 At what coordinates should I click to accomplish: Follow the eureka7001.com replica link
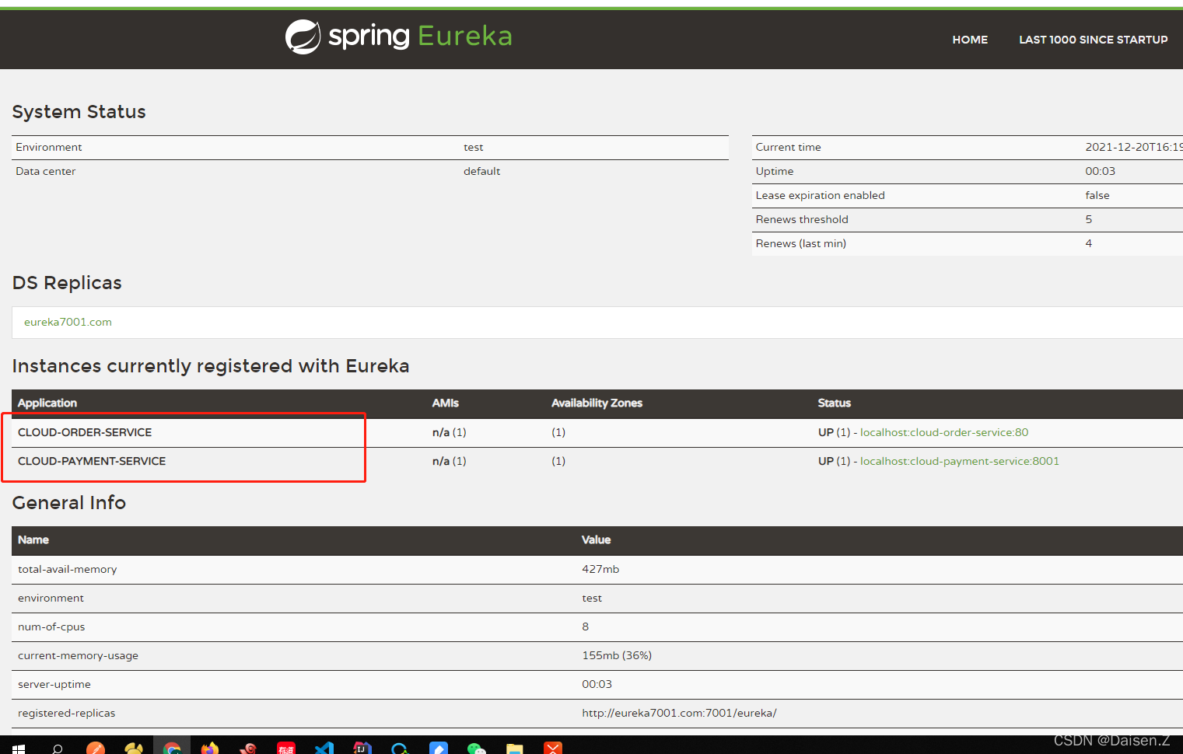click(x=68, y=322)
